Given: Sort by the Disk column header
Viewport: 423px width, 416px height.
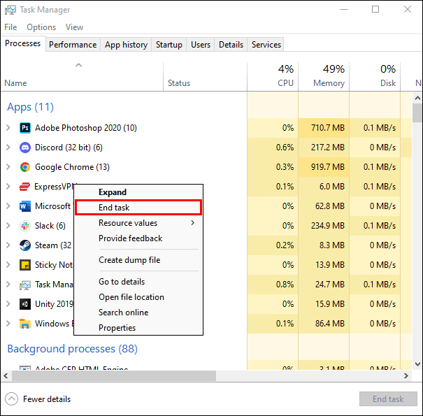Looking at the screenshot, I should coord(375,77).
